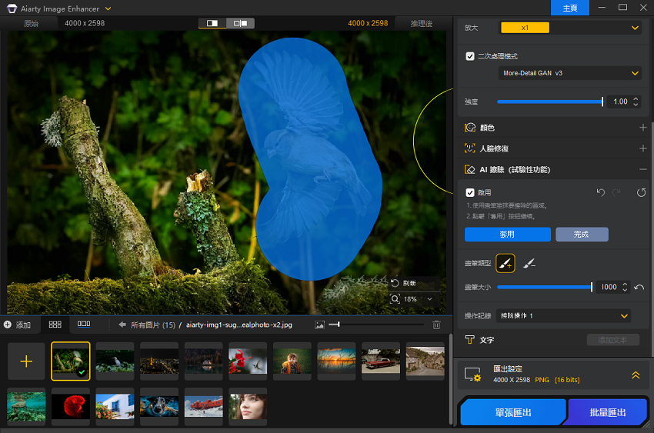This screenshot has height=433, width=654.
Task: Click the 顏色 palette icon
Action: point(470,128)
